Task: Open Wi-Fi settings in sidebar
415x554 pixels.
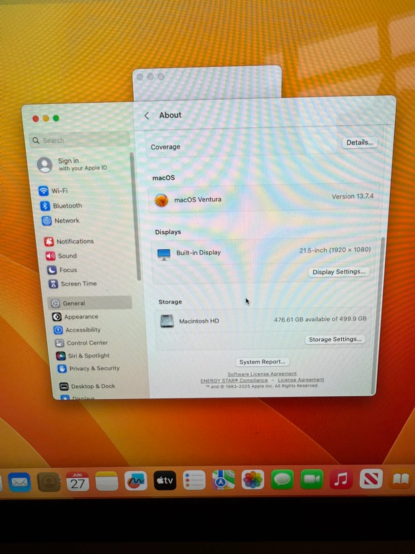Action: click(54, 191)
